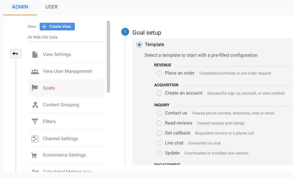Screen dimensions: 293x178
Task: Click the Ecommerce Settings cart icon
Action: click(34, 155)
